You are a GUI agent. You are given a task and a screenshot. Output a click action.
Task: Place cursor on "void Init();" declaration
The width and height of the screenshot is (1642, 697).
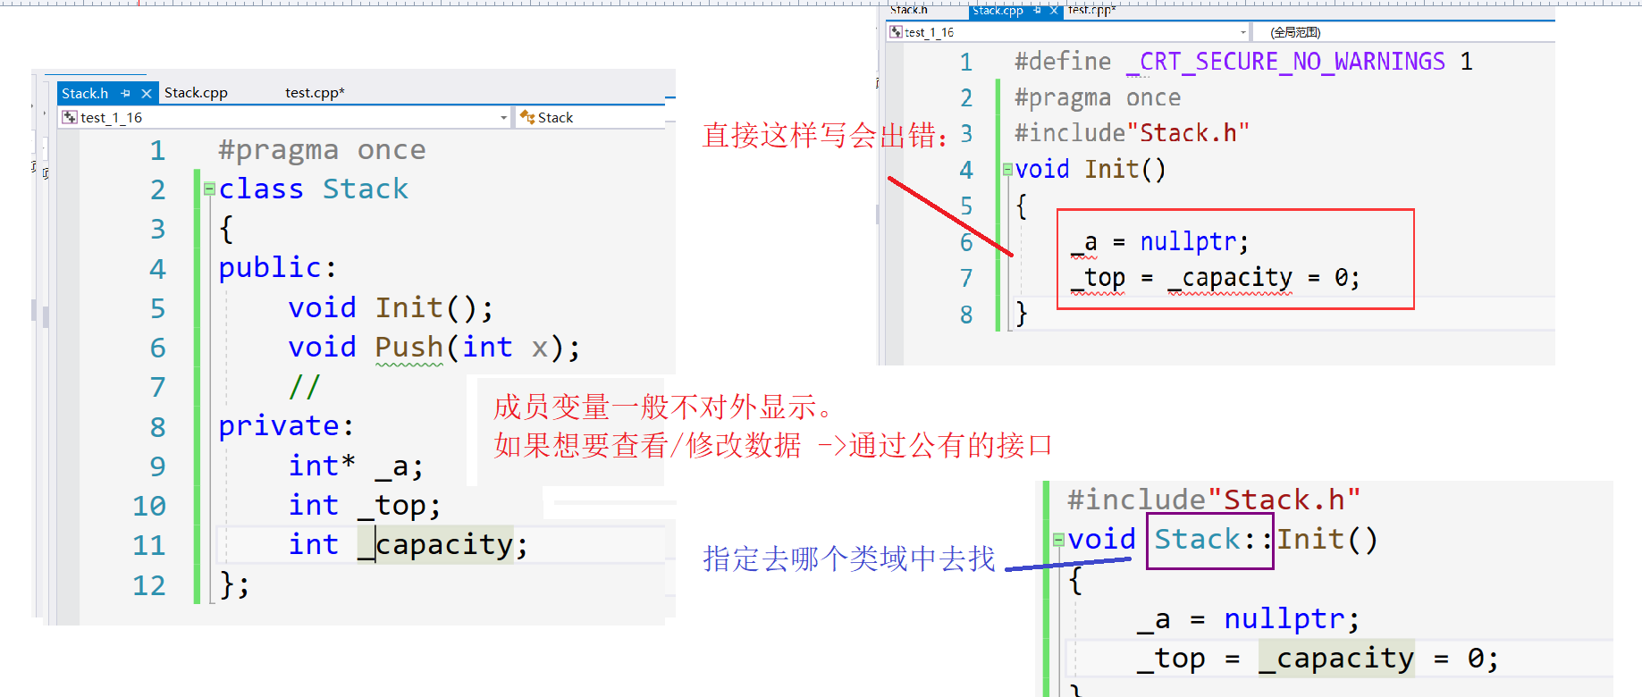390,307
